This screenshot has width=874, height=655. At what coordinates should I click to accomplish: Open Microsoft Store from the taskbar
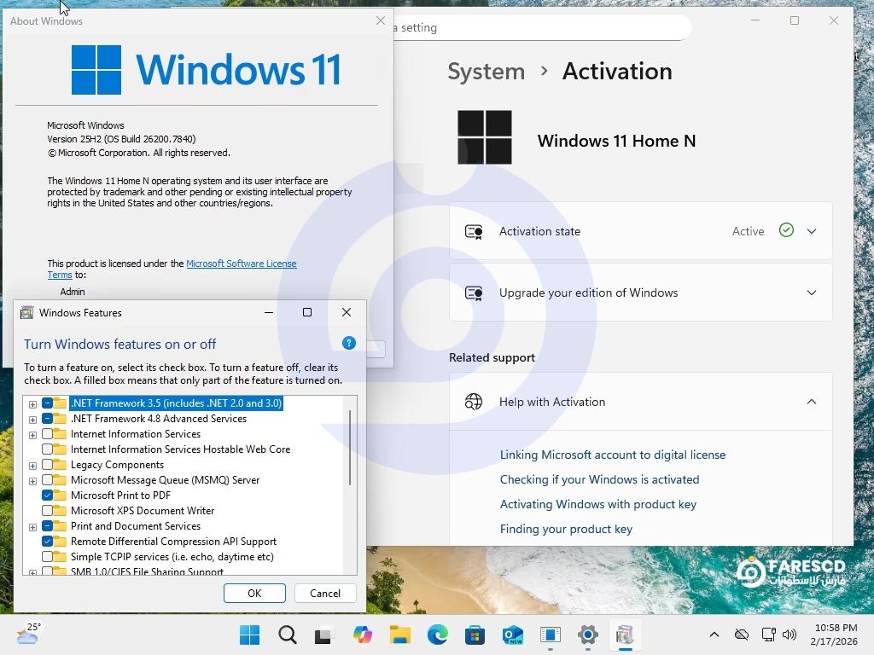[475, 635]
